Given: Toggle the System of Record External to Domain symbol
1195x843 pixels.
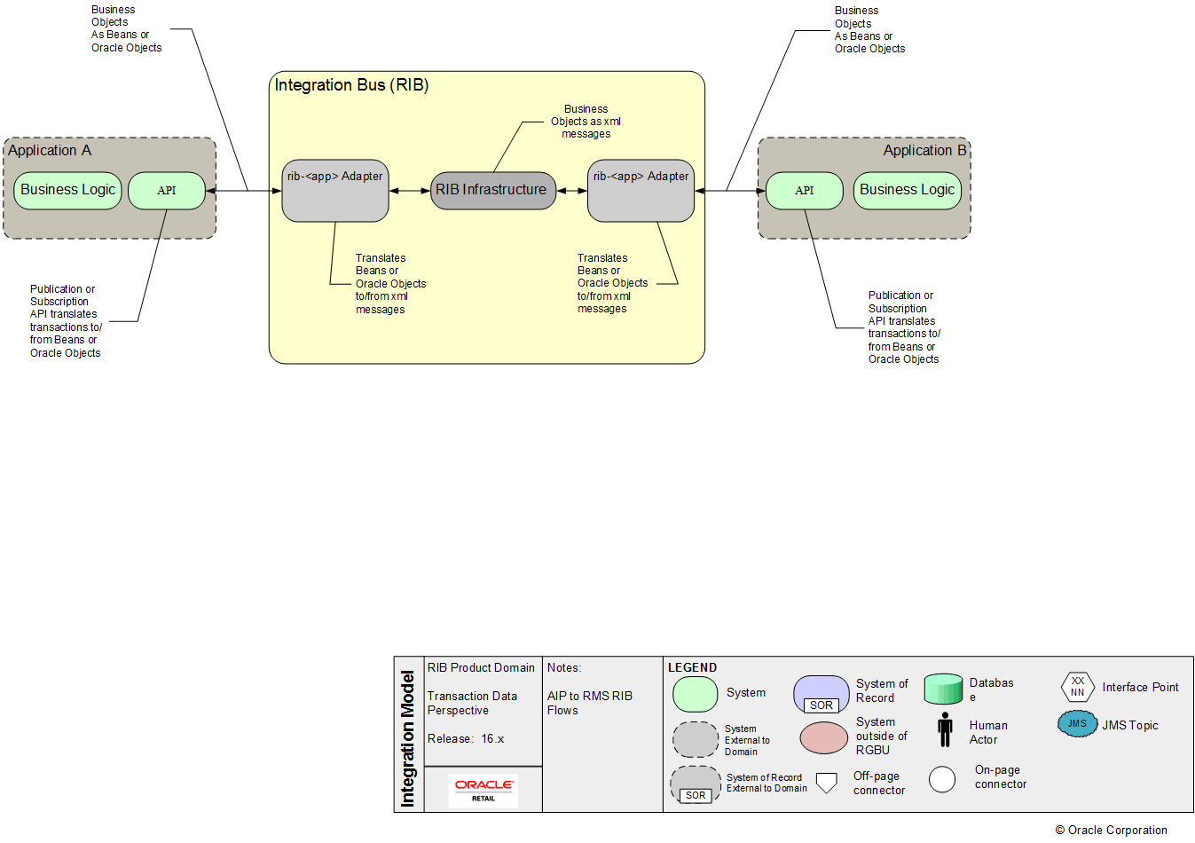Looking at the screenshot, I should tap(695, 784).
